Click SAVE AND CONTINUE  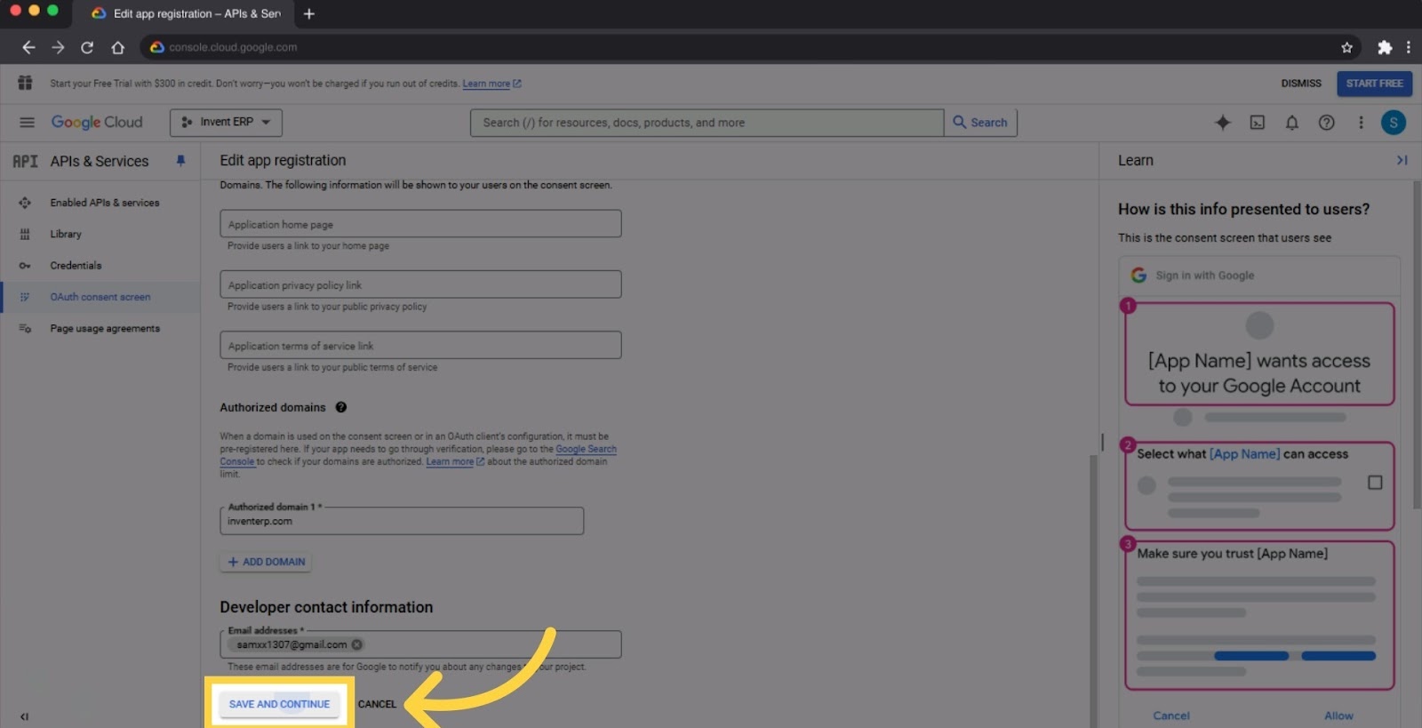[x=279, y=704]
